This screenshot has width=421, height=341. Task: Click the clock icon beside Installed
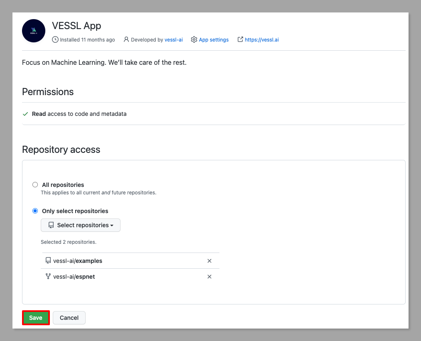55,40
